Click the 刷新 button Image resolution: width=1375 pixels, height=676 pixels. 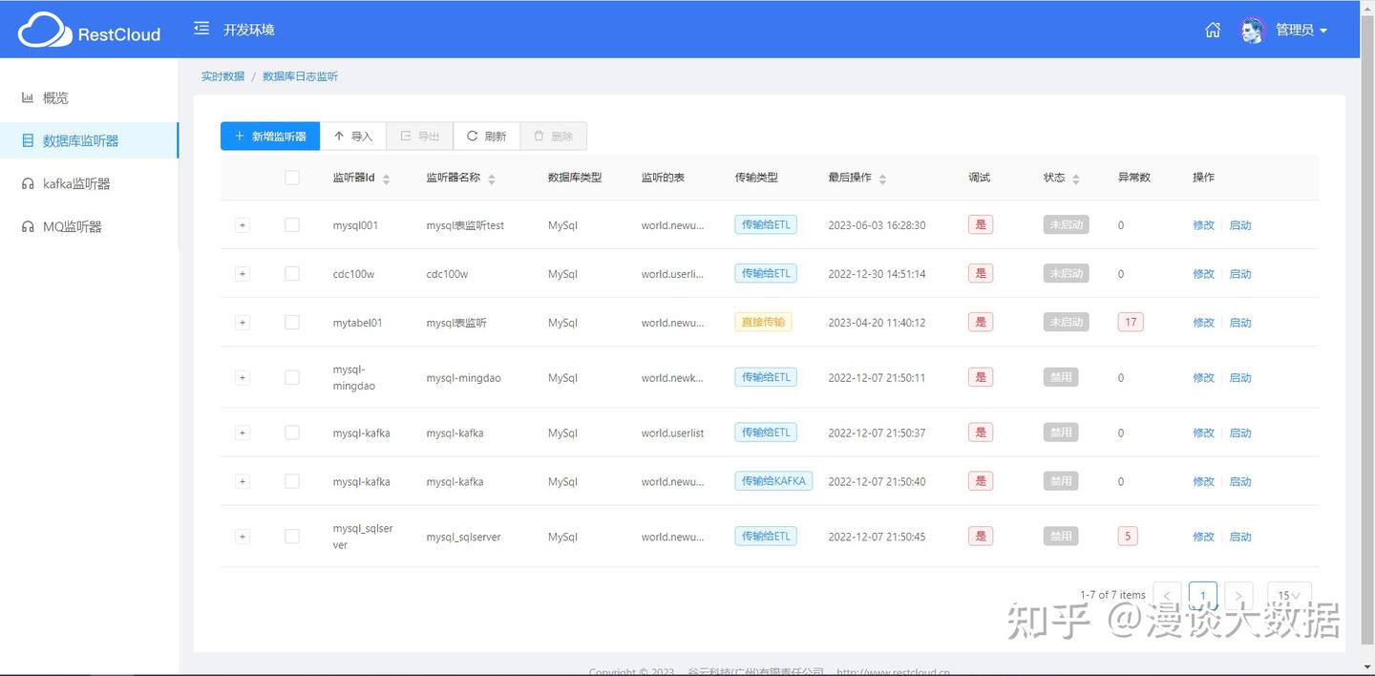[487, 137]
